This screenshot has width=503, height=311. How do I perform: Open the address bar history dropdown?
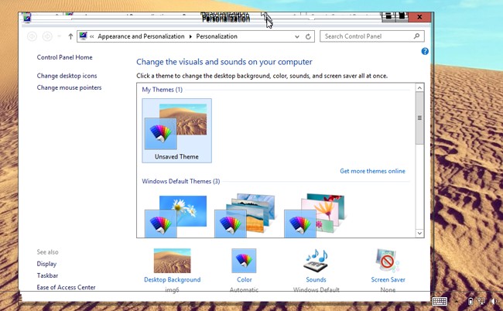[x=297, y=36]
